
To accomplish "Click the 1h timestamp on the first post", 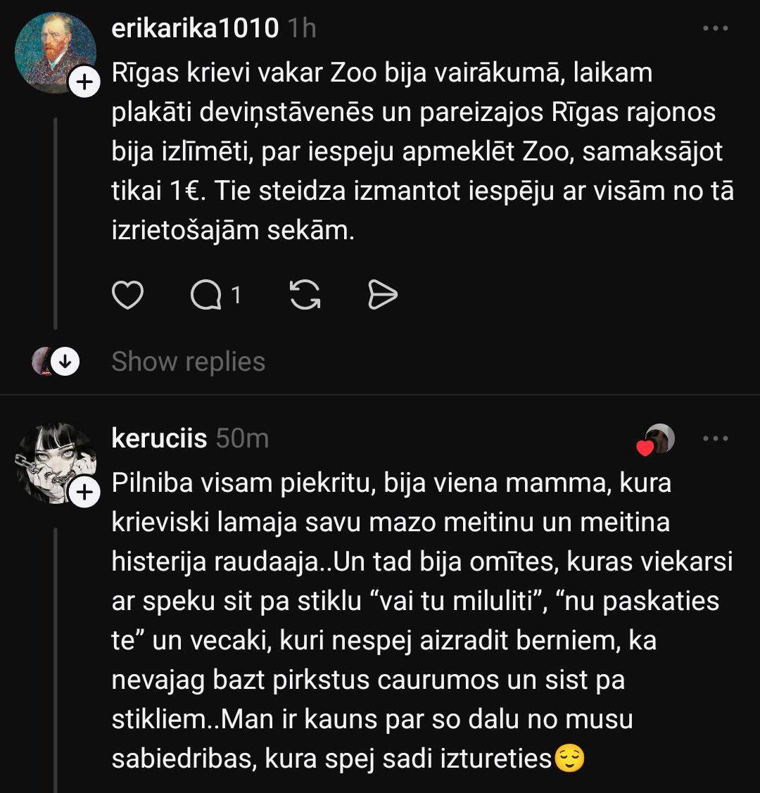I will pos(301,29).
